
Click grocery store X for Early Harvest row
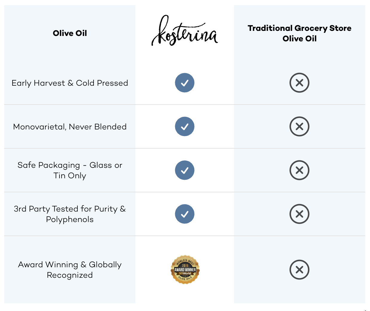299,83
